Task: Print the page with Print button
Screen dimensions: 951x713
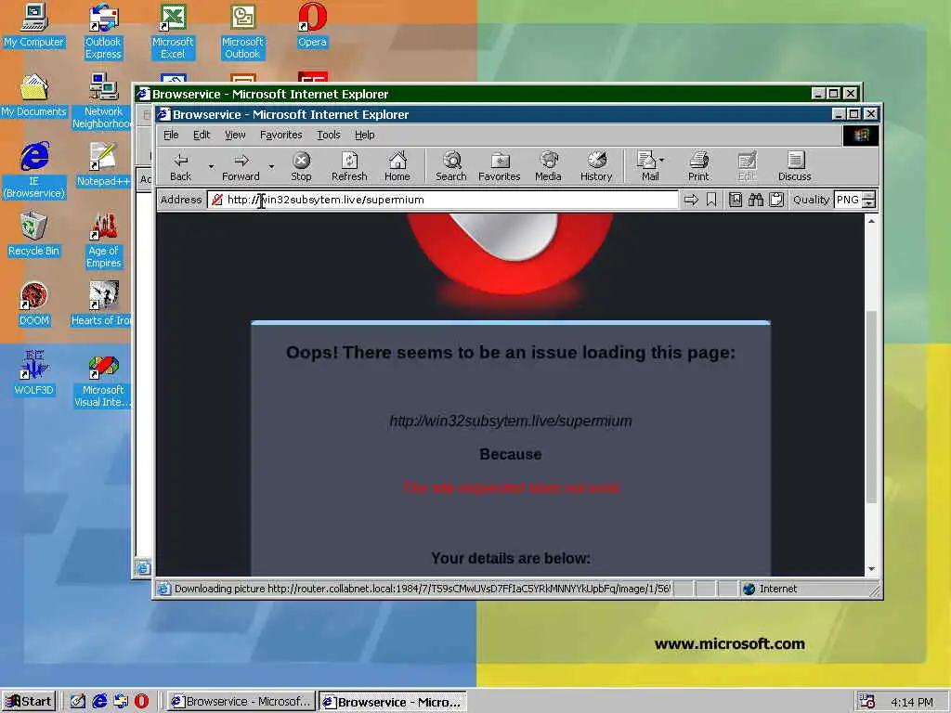Action: 698,166
